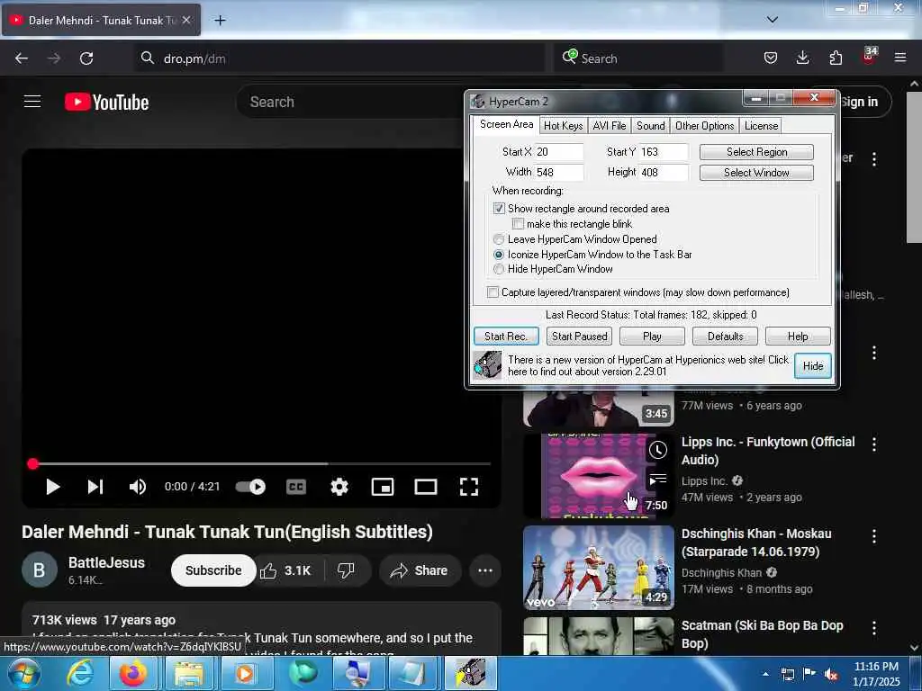
Task: Open the Sound tab
Action: (x=650, y=126)
